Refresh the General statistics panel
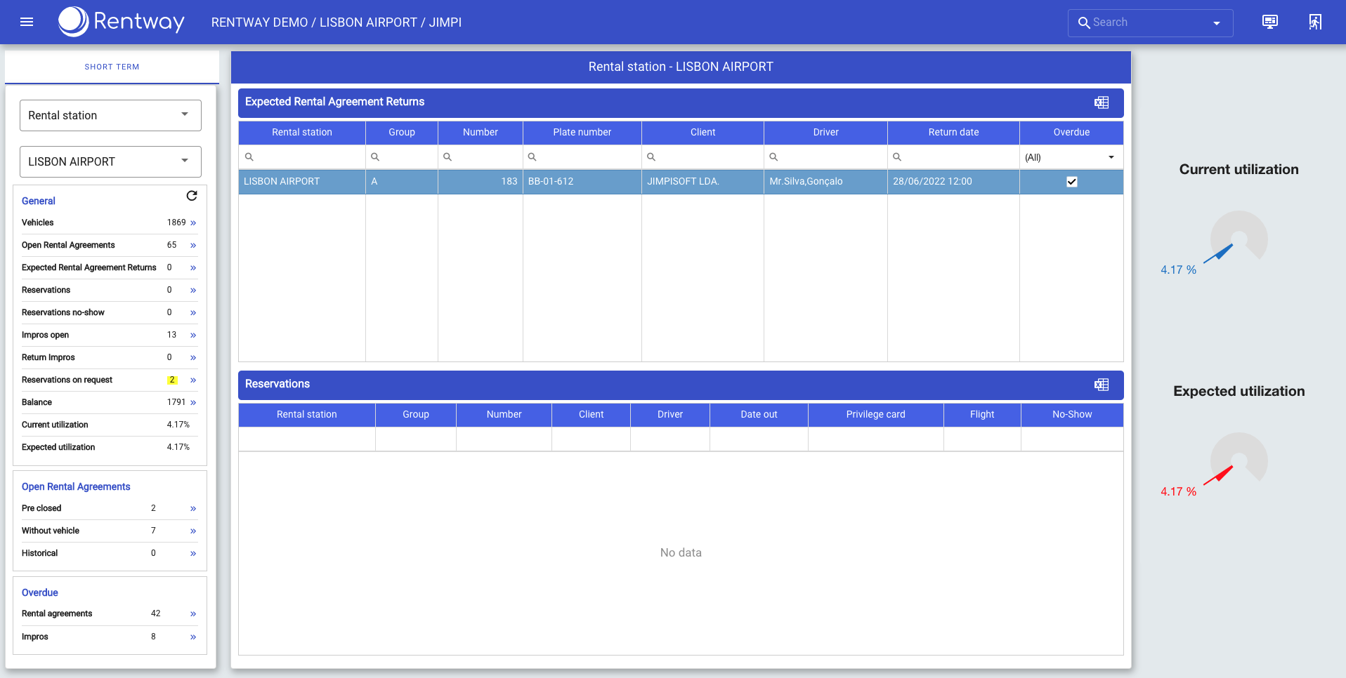Screen dimensions: 1346x678 (192, 196)
